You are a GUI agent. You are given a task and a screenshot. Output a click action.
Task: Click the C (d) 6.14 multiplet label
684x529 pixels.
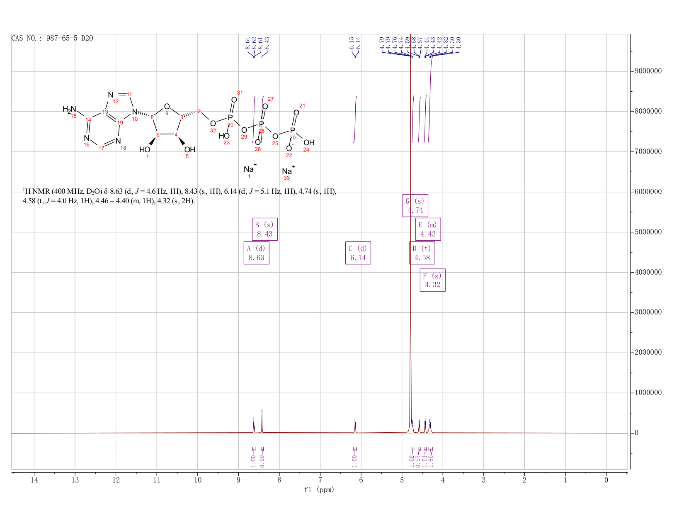point(358,253)
